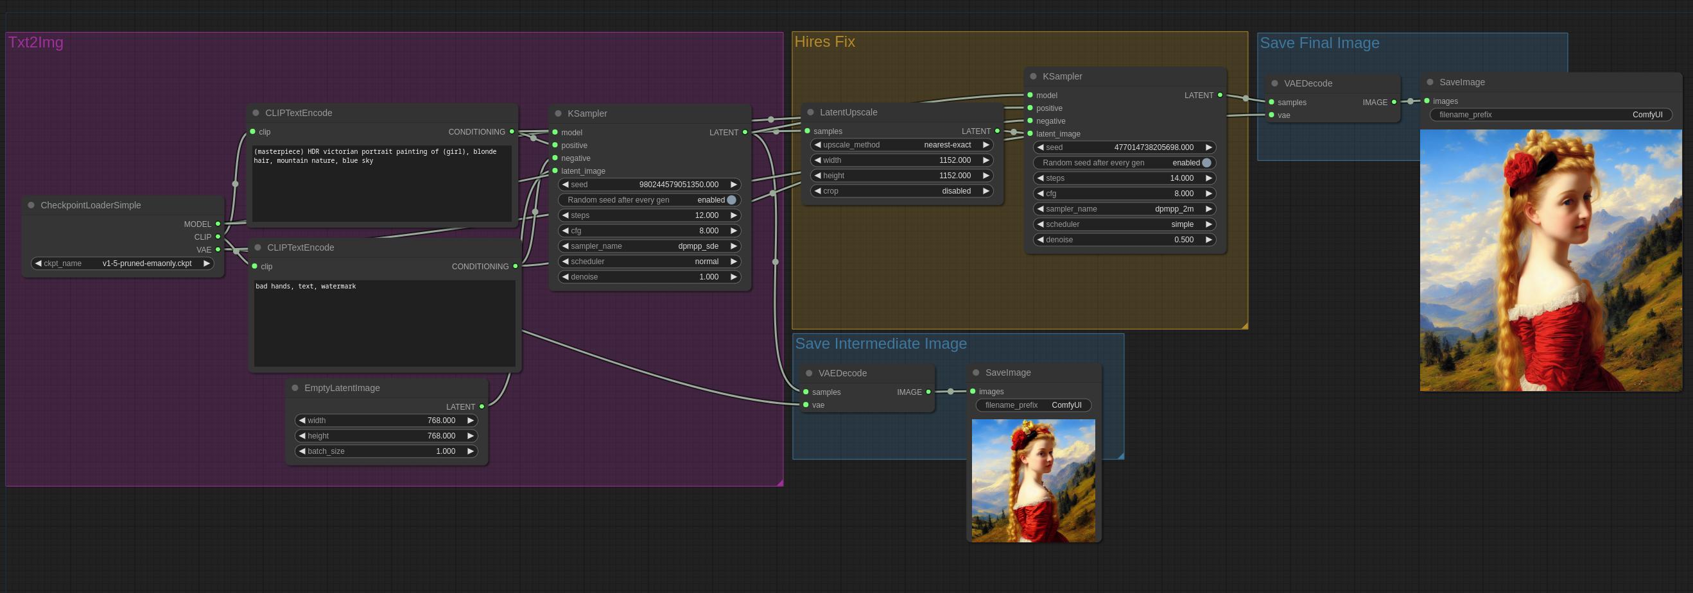Select the Save Intermediate Image group title
Screen dimensions: 1693x593
coord(880,344)
